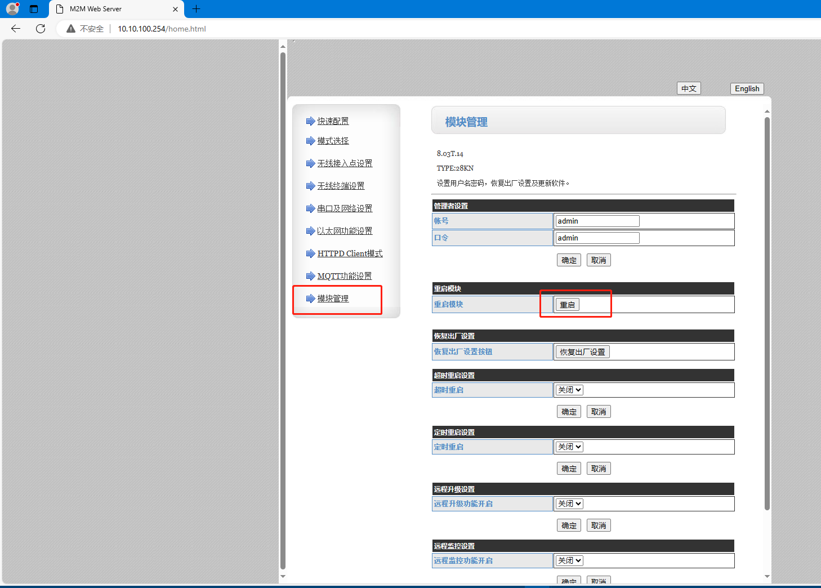Click the 帐号 input field

(597, 221)
